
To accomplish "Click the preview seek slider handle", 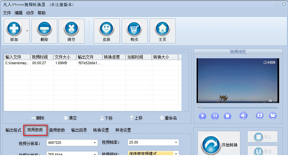I will click(199, 107).
